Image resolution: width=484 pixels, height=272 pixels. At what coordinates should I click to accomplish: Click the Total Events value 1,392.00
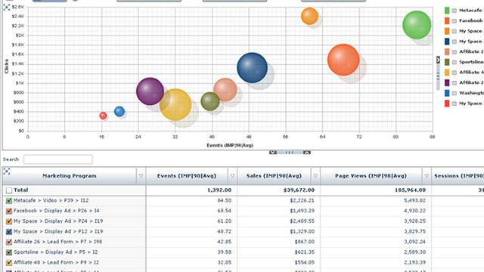pos(219,190)
